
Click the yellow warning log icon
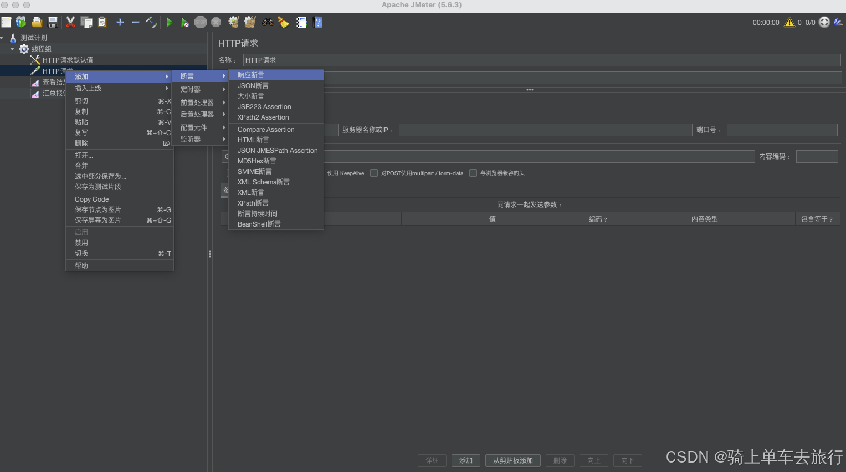click(789, 22)
